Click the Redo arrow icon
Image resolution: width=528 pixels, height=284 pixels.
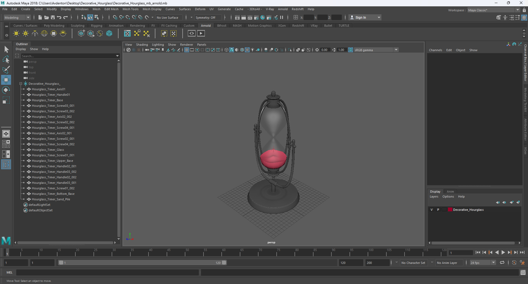click(65, 17)
